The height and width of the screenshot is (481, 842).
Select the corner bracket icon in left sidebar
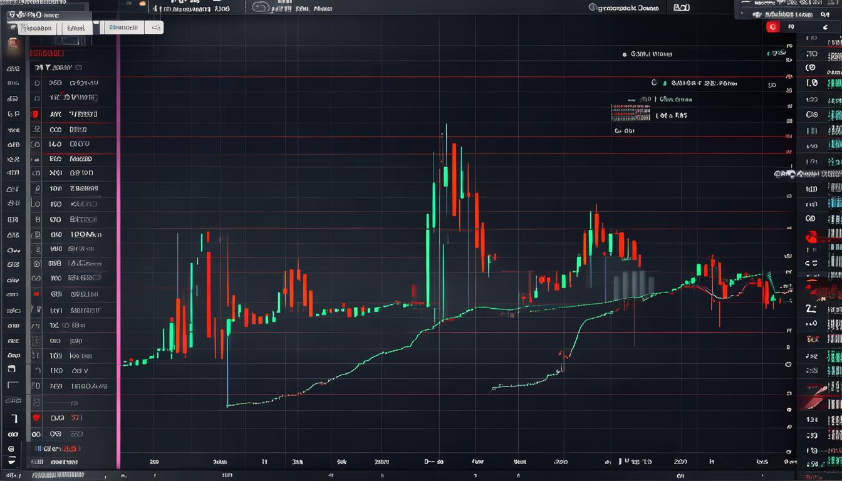pos(13,385)
